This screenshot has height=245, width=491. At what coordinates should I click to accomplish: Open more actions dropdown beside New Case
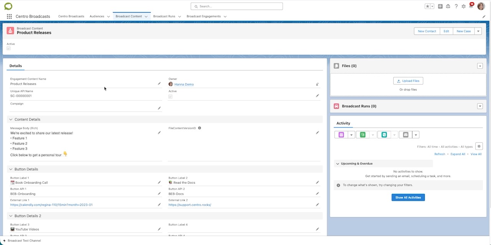pos(478,31)
